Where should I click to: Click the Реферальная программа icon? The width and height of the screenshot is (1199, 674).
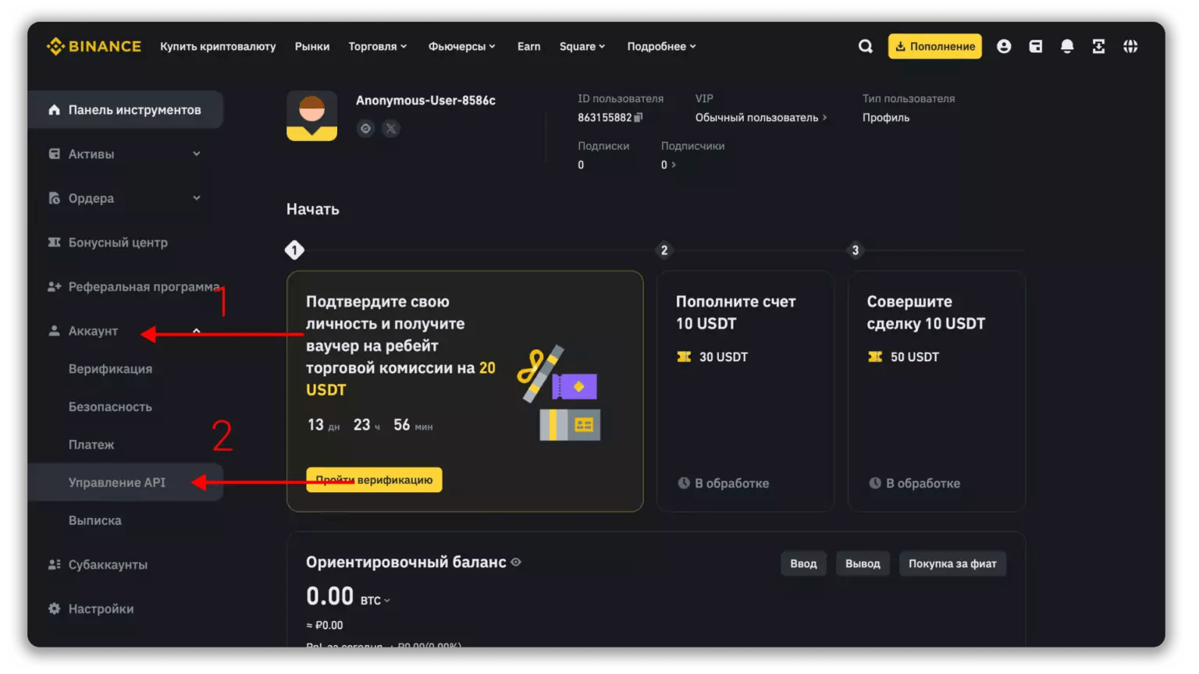tap(54, 287)
